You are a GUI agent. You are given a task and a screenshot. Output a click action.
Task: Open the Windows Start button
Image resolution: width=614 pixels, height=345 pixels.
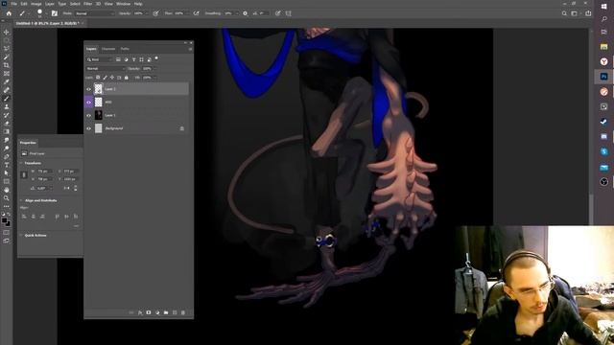603,6
